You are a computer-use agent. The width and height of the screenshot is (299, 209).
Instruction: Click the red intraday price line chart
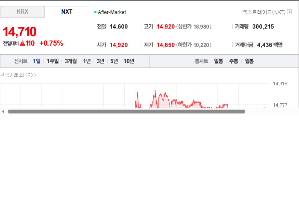click(x=181, y=100)
